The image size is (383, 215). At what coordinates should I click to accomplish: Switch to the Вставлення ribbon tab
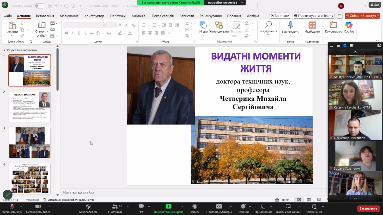pos(45,16)
